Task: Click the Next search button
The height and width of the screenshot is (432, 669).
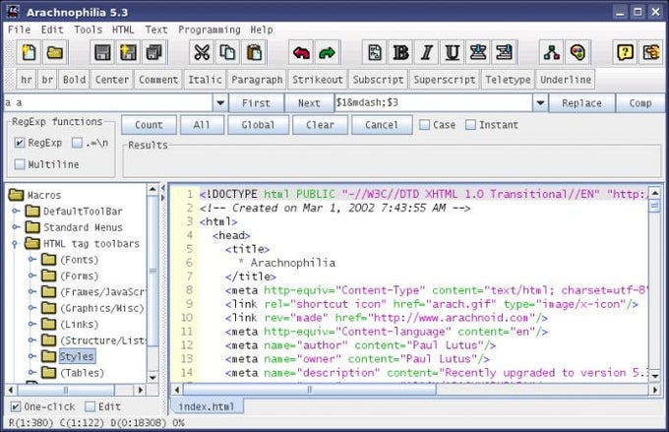Action: (x=309, y=103)
